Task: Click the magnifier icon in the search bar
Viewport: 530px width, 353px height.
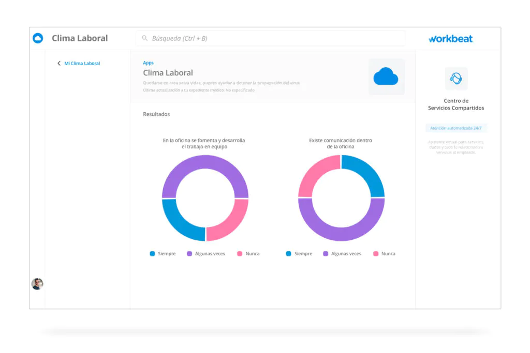Action: pos(145,38)
